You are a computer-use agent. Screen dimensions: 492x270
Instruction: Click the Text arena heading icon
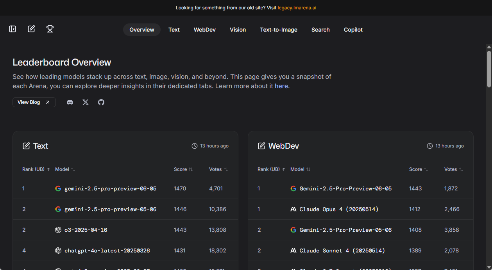point(26,146)
